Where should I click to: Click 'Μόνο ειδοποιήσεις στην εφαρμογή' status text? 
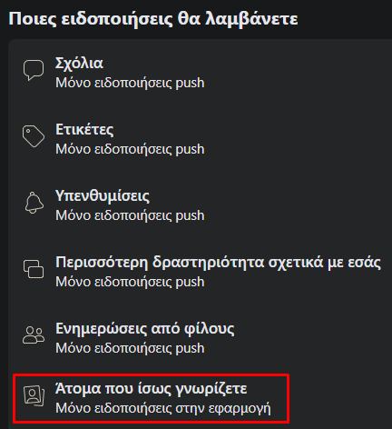pyautogui.click(x=163, y=408)
